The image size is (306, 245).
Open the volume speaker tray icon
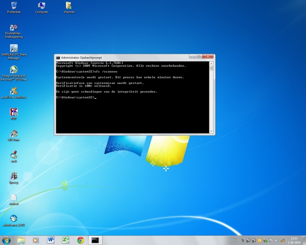pos(277,241)
